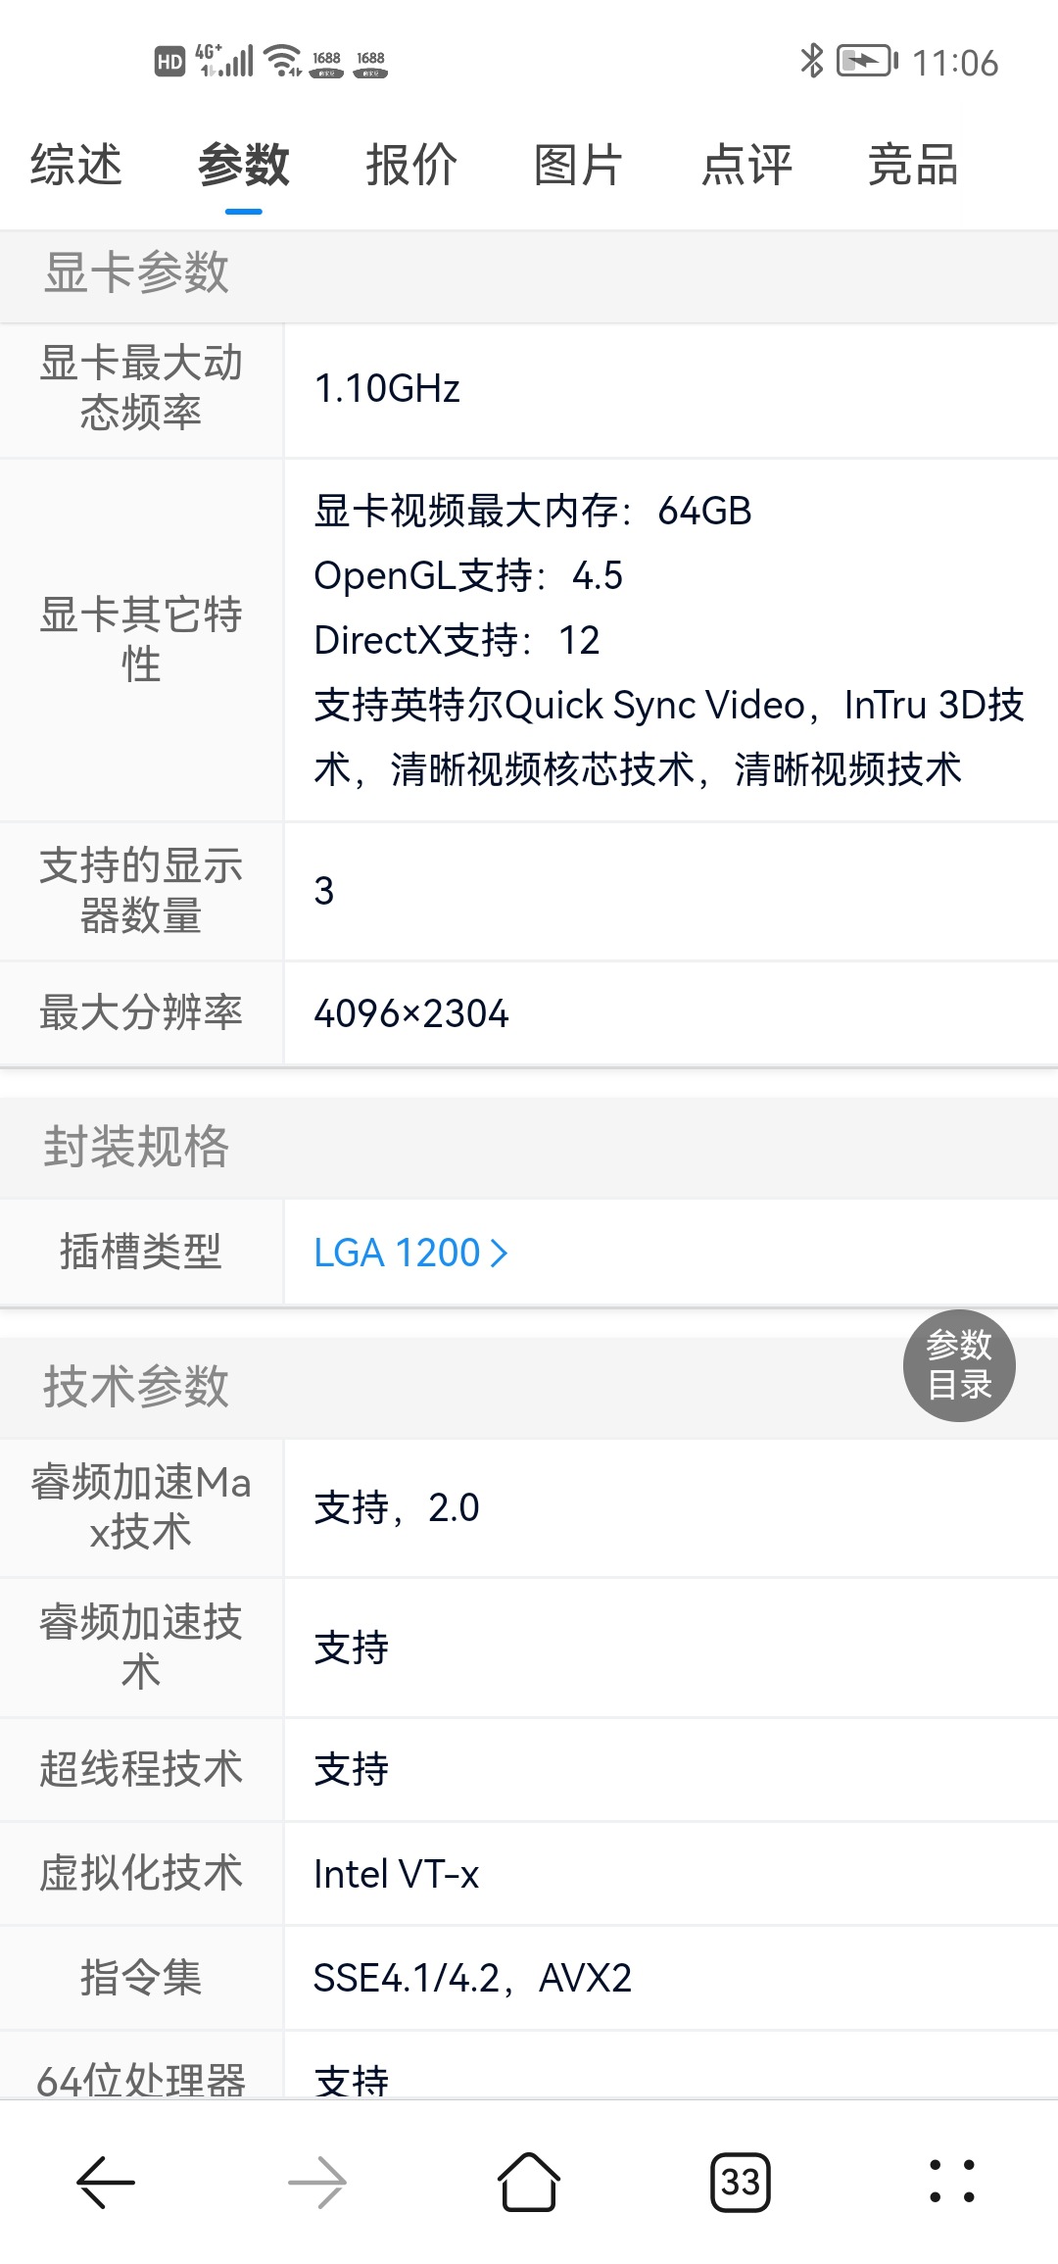Switch to the 综述 tab
Screen dimensions: 1058x2264
[x=76, y=165]
